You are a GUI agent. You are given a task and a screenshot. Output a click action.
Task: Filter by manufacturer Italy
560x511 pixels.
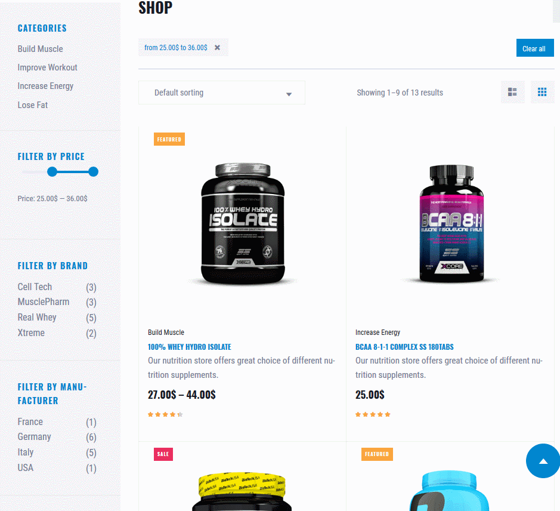[x=26, y=452]
